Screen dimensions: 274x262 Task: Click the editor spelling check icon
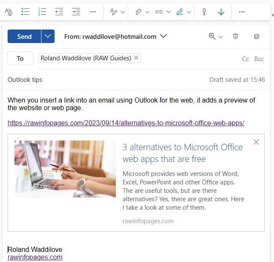click(114, 12)
